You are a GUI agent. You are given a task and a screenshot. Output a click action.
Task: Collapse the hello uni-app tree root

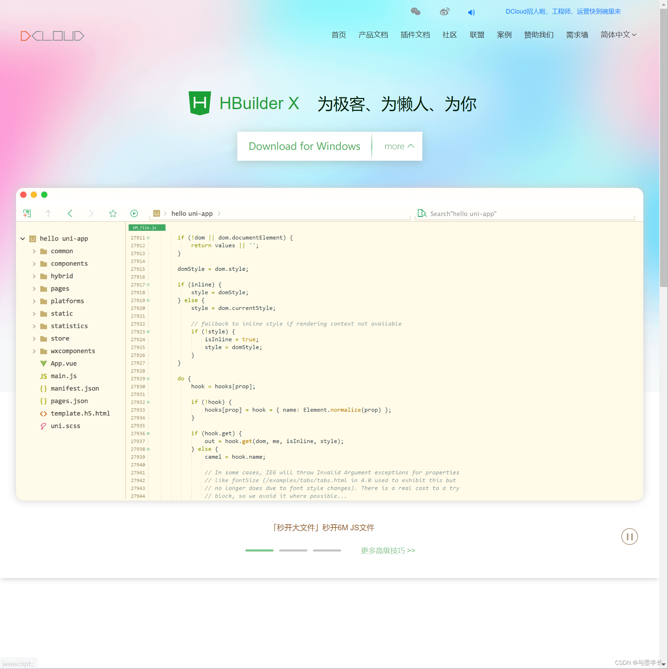[x=23, y=239]
